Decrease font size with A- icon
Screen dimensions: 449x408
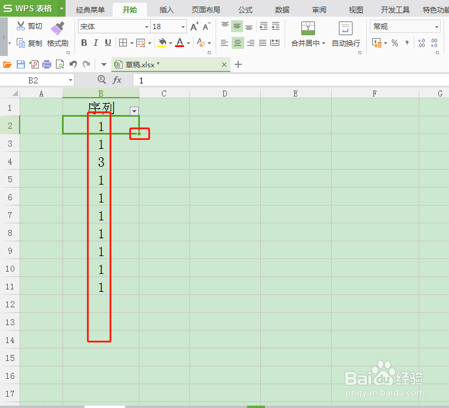click(x=207, y=26)
